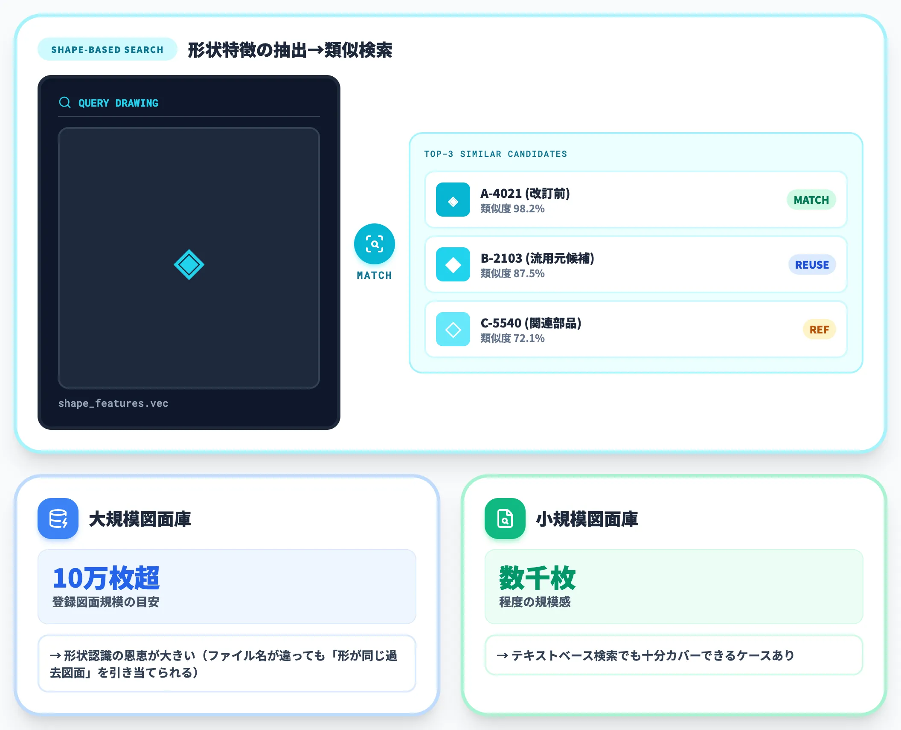Click the 10万枚超 figure
The image size is (901, 730).
[x=106, y=578]
